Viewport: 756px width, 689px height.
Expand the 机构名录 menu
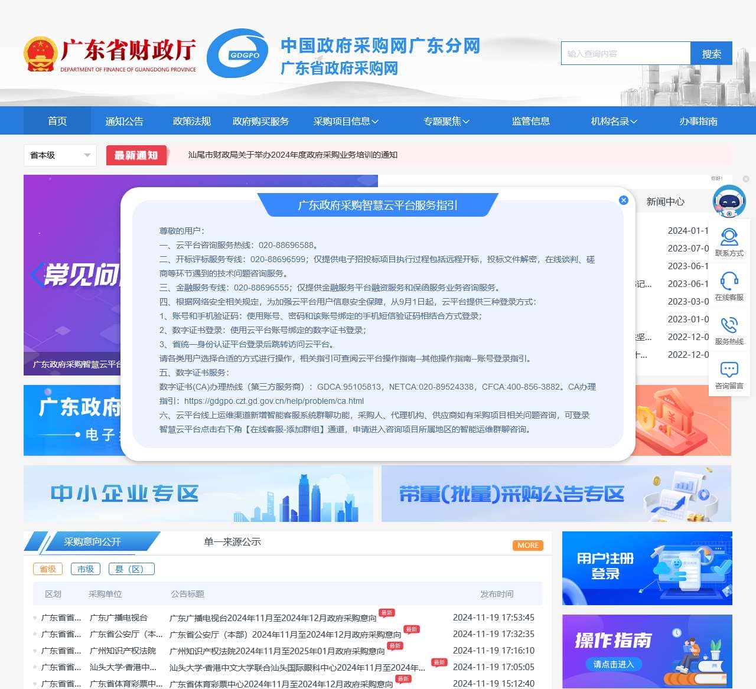click(x=614, y=121)
